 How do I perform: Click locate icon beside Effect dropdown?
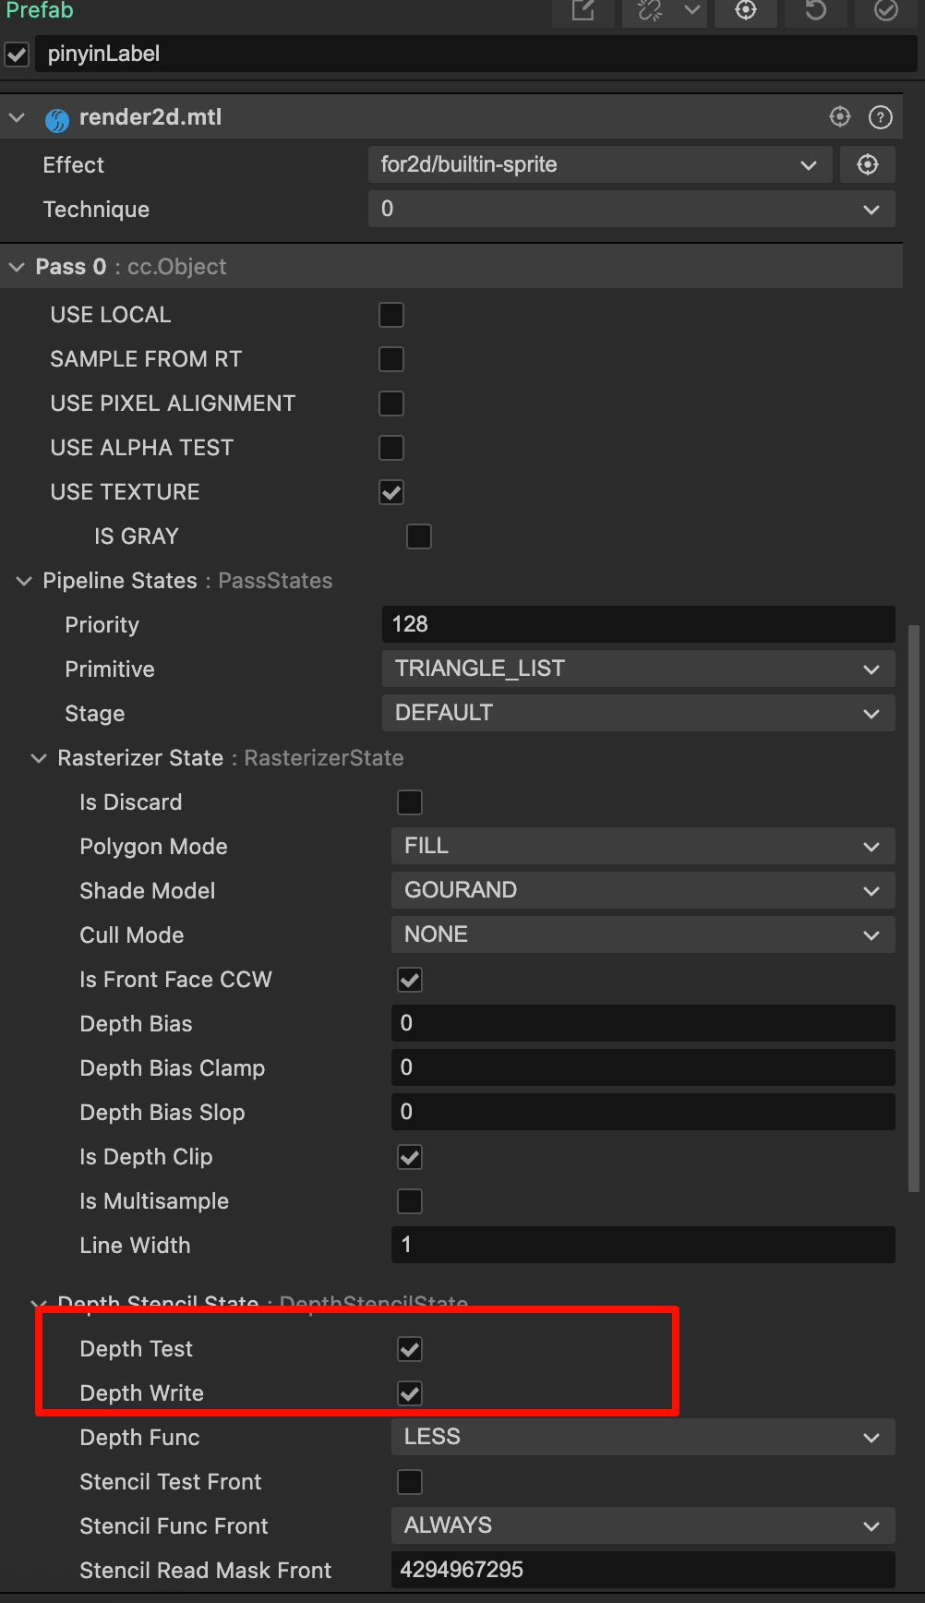[x=868, y=165]
